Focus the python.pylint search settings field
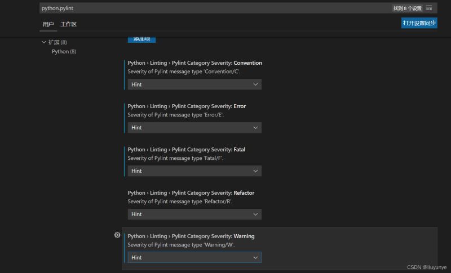The image size is (451, 273). pos(214,8)
